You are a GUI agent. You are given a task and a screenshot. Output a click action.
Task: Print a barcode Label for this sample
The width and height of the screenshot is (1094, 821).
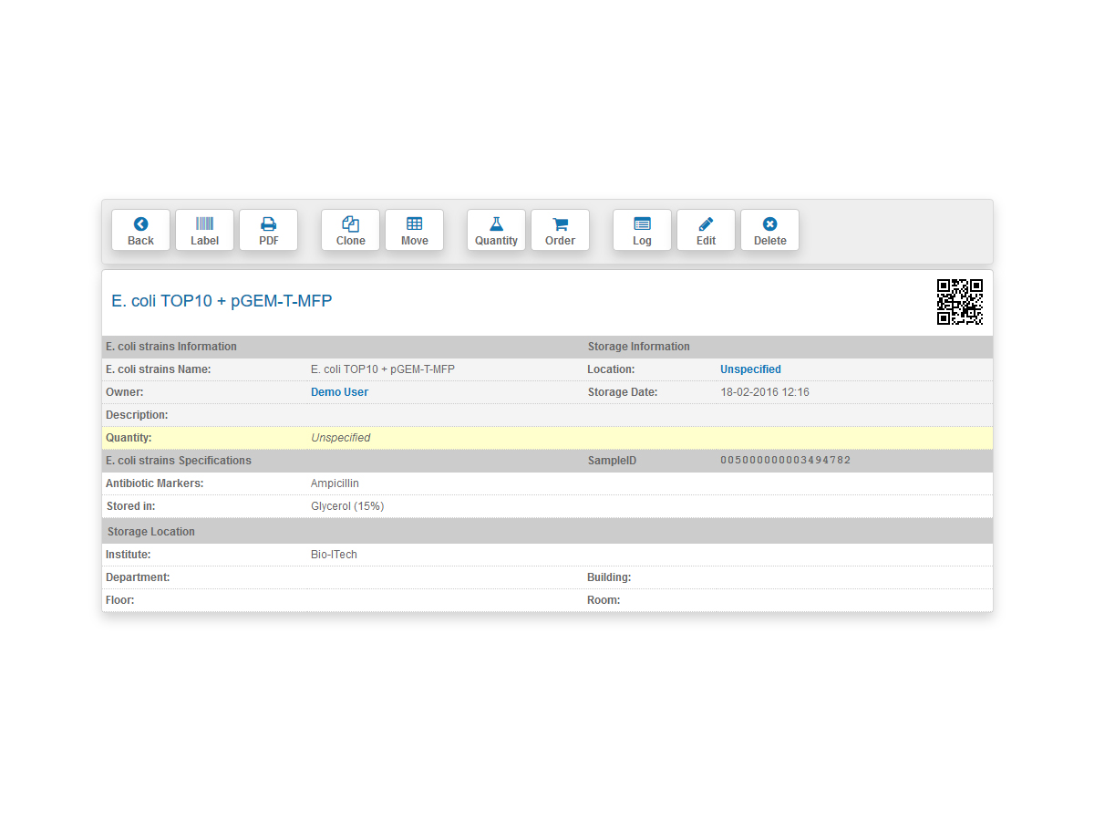point(204,231)
